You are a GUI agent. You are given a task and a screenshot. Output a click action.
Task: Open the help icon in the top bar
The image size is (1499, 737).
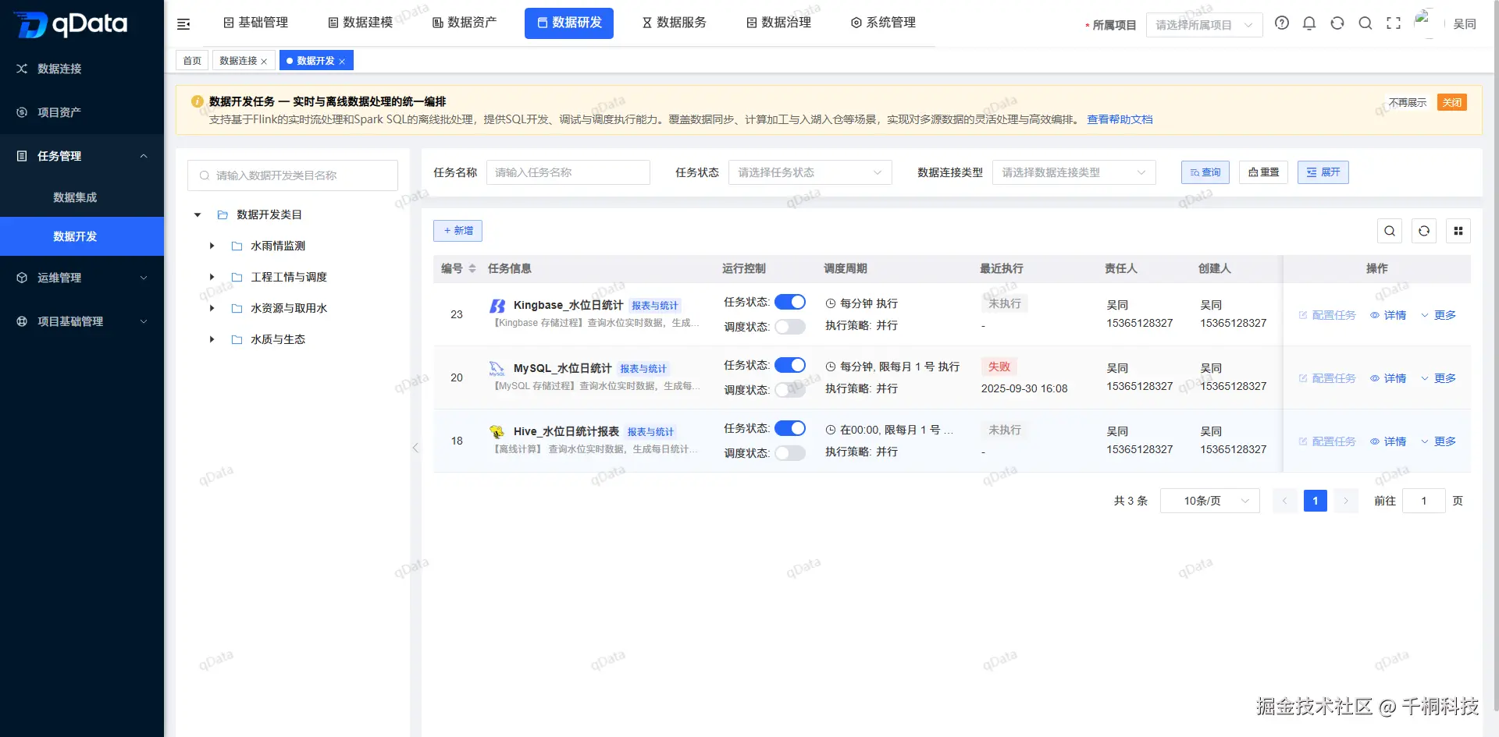(1281, 23)
